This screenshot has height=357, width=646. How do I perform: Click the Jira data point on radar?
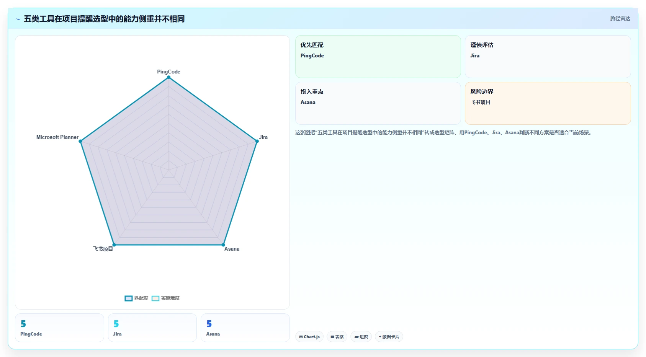pos(257,141)
